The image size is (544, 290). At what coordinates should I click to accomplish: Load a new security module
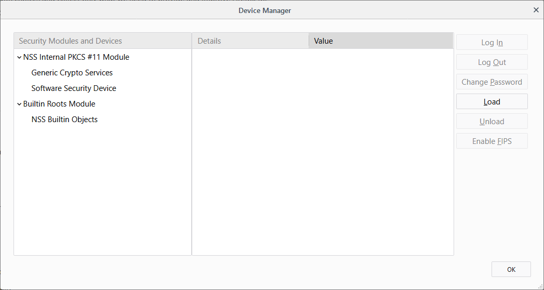pos(492,102)
